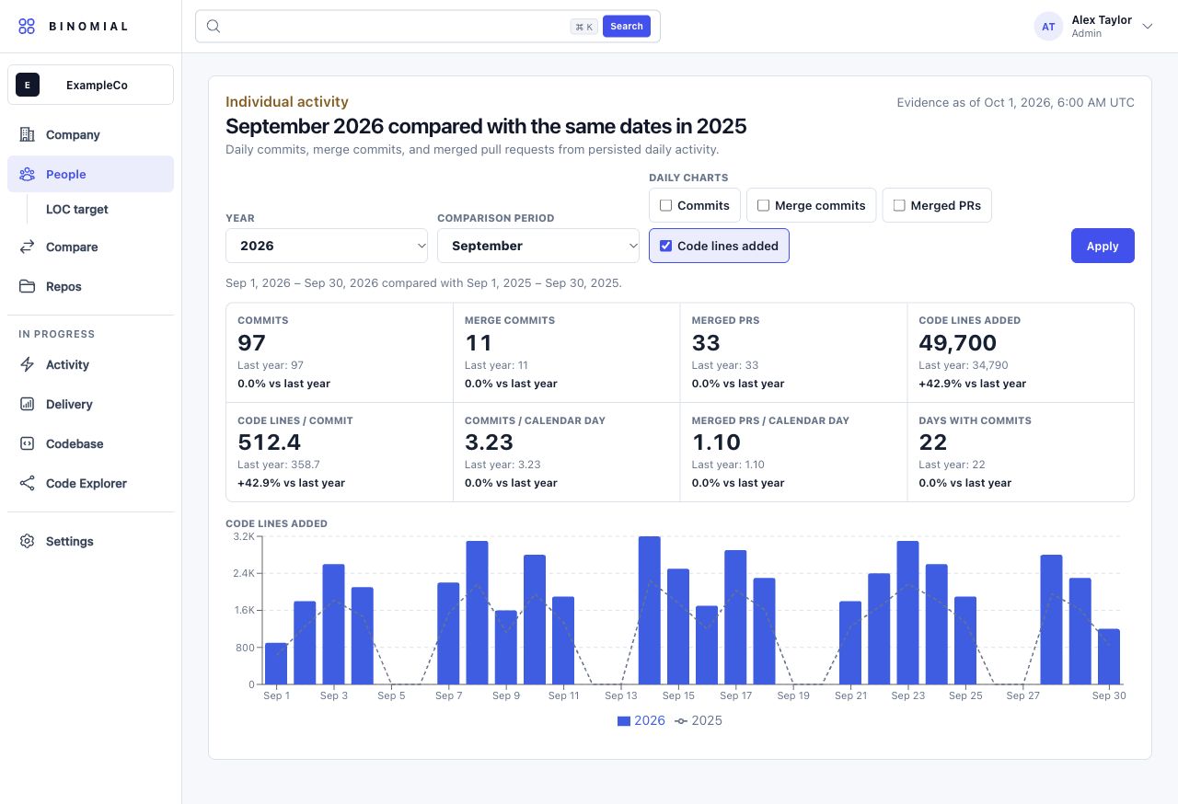The width and height of the screenshot is (1178, 804).
Task: Click the Activity lightning icon
Action: [28, 364]
